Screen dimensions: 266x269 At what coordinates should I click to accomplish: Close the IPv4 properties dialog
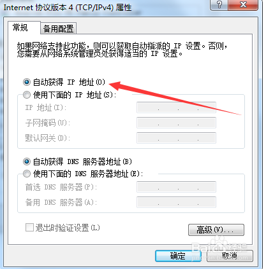tap(243, 4)
